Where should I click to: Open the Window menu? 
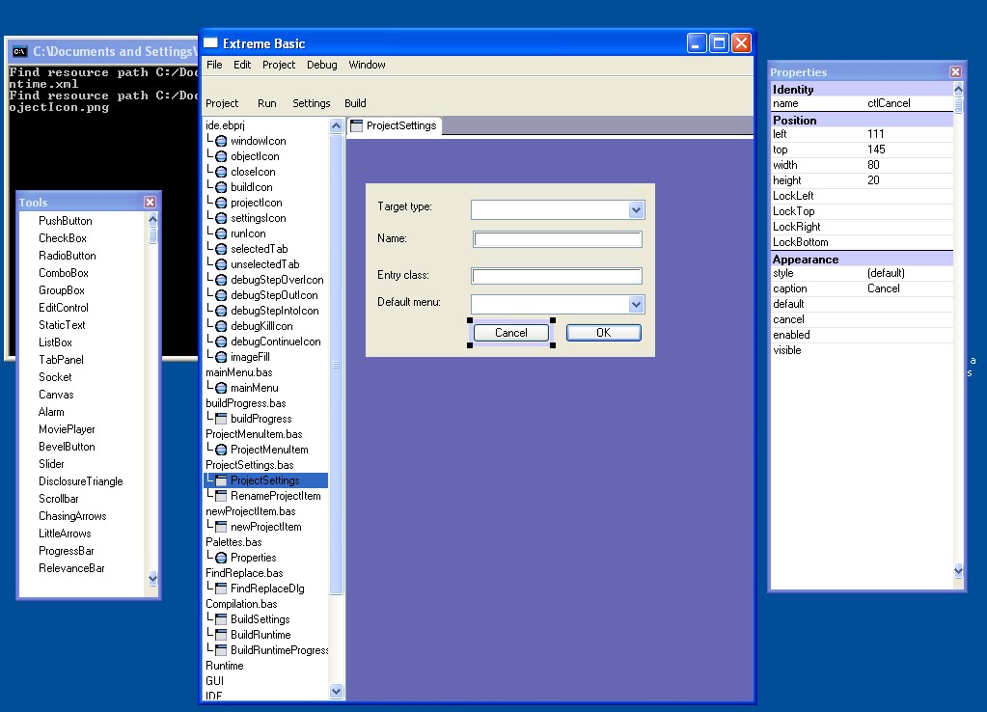click(x=367, y=65)
